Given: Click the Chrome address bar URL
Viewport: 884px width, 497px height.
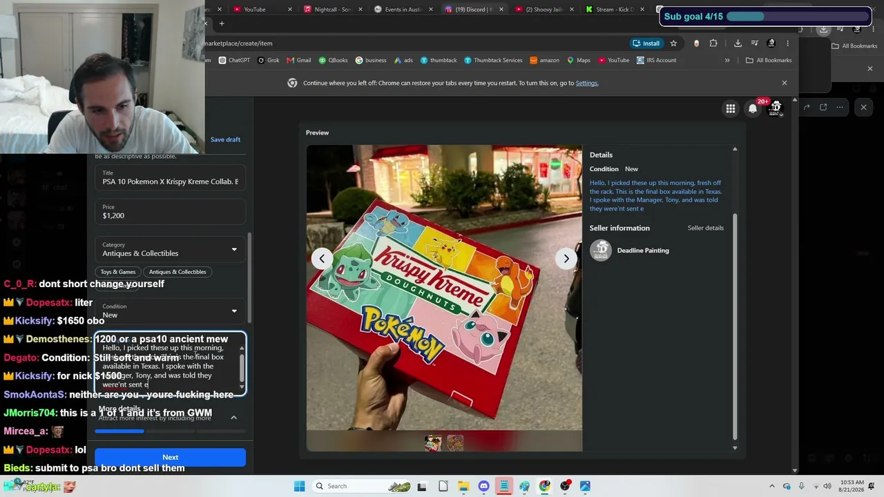Looking at the screenshot, I should point(238,43).
